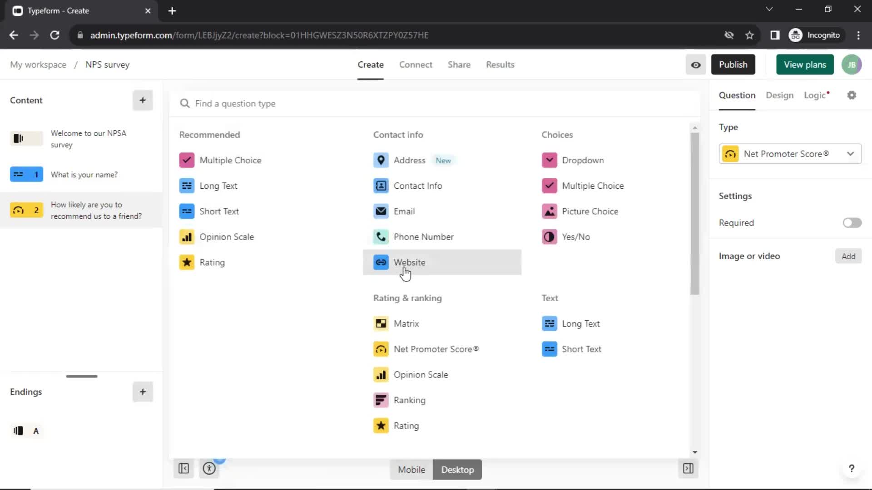This screenshot has height=490, width=872.
Task: Click the View plans button
Action: (x=804, y=65)
